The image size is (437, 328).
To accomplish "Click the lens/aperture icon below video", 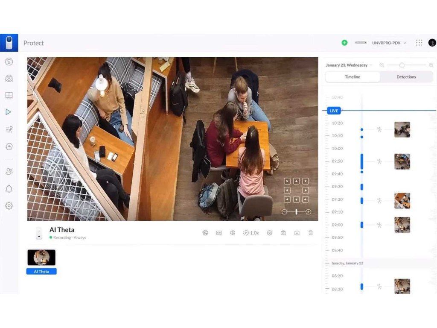I will 205,233.
